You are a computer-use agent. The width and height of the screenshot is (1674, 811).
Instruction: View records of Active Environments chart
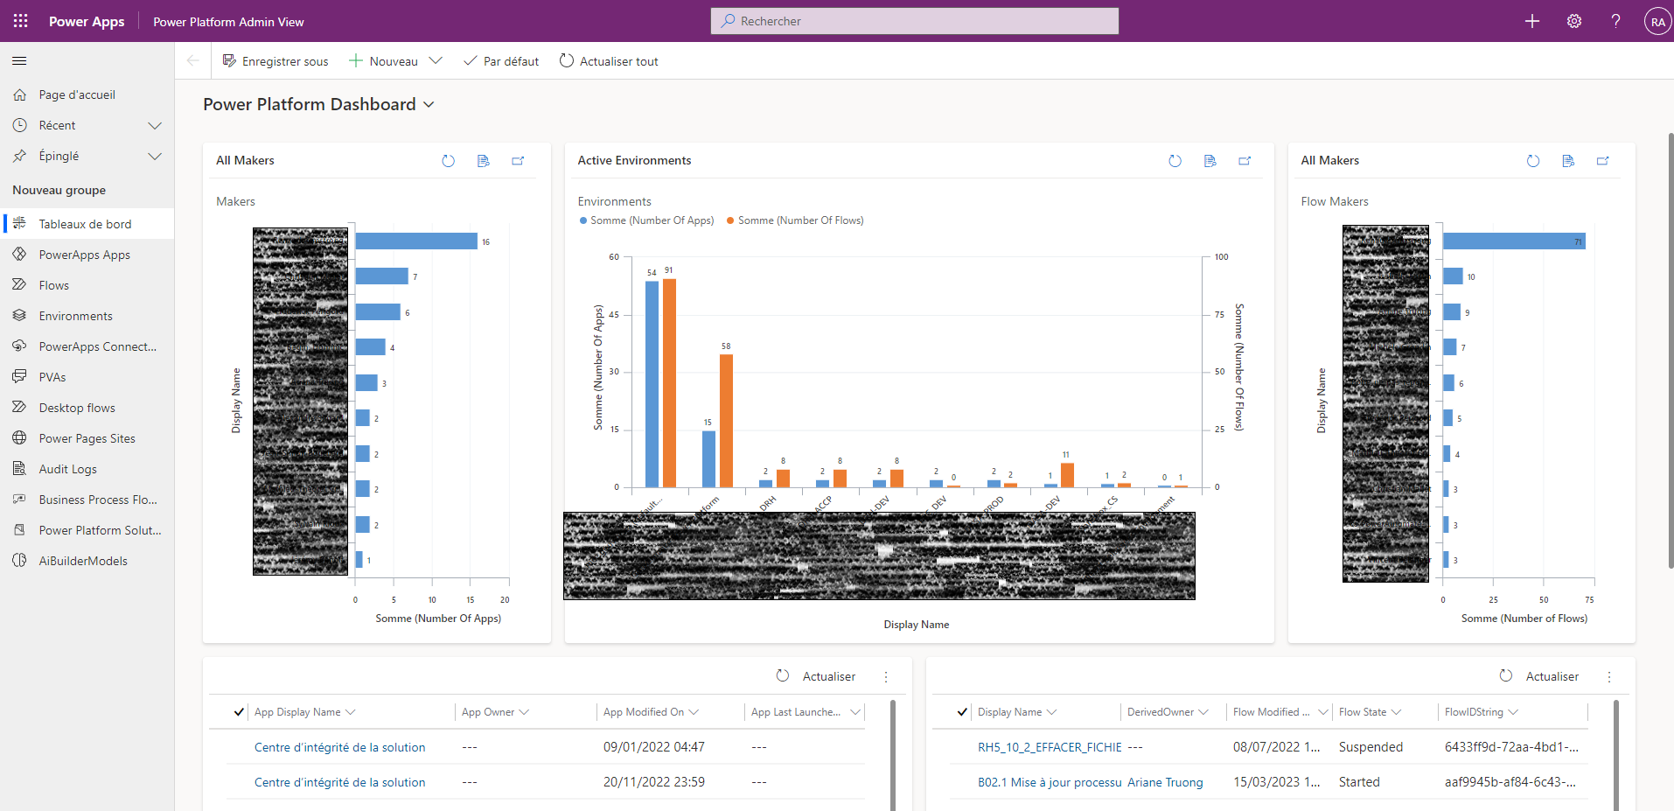(1210, 161)
